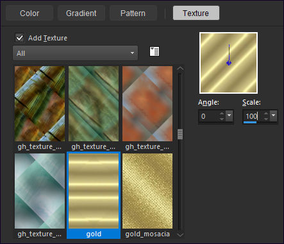Increase Scale with the up spinner
The height and width of the screenshot is (244, 284).
[x=266, y=114]
